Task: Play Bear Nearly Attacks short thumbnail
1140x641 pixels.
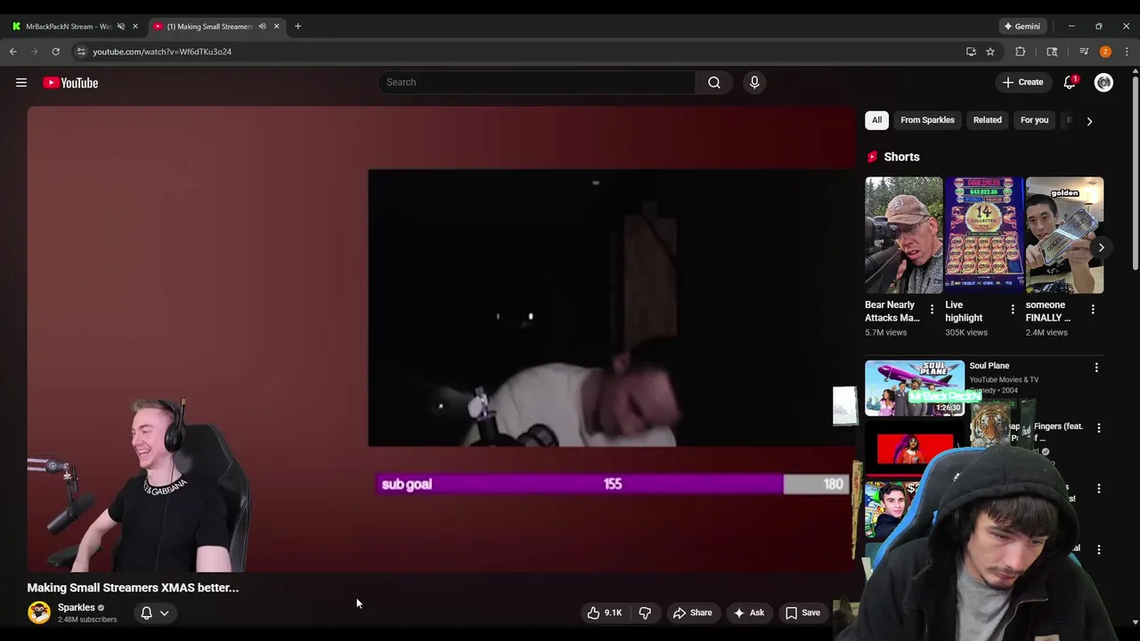Action: (x=903, y=235)
